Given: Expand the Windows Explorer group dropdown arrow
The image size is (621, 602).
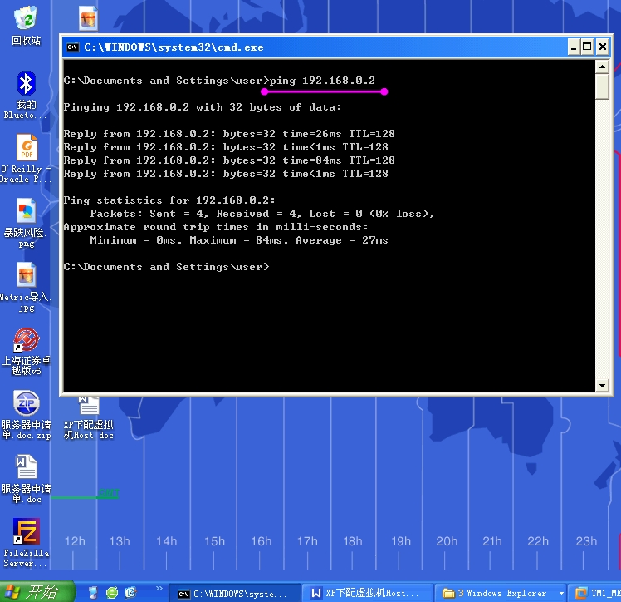Looking at the screenshot, I should tap(560, 594).
